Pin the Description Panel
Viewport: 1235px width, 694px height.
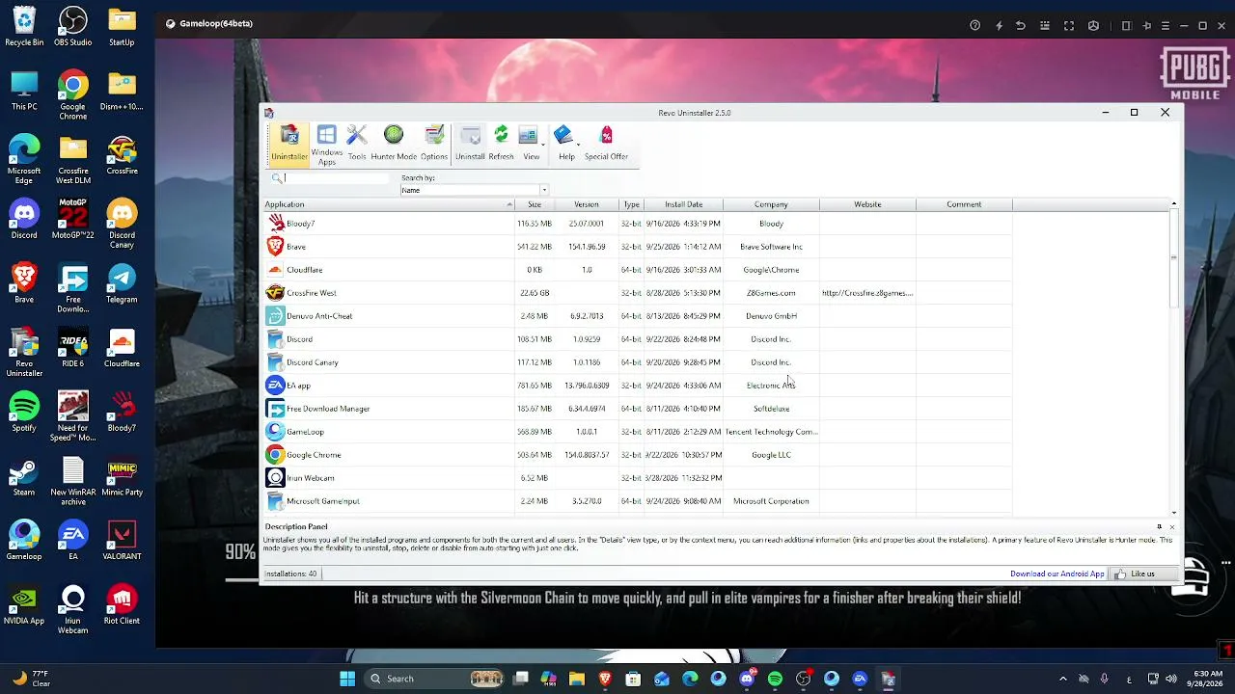click(1160, 526)
